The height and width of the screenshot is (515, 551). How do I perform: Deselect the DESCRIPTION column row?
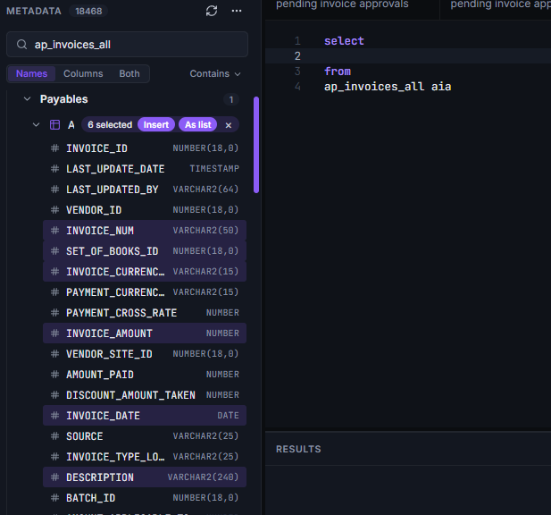[145, 477]
